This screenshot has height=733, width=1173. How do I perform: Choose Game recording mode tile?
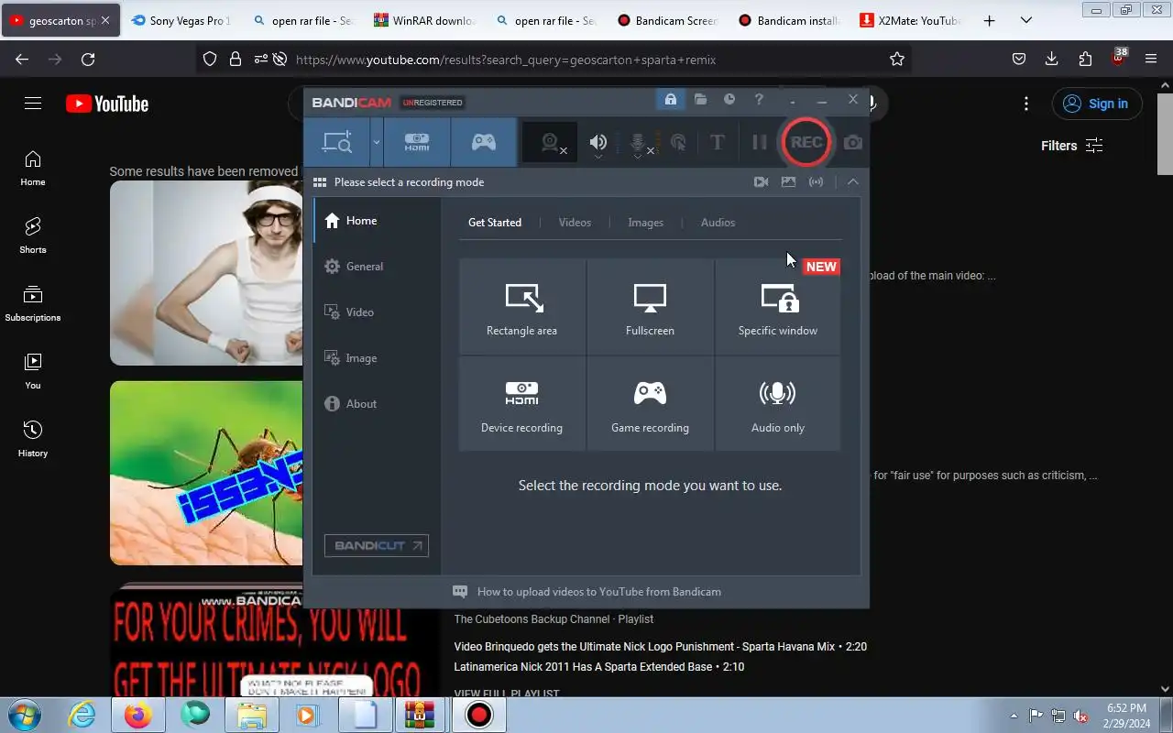pos(650,404)
